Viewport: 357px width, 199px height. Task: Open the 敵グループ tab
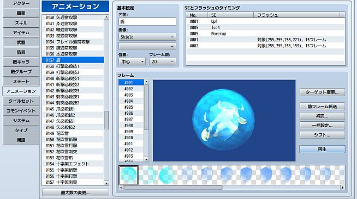click(21, 71)
